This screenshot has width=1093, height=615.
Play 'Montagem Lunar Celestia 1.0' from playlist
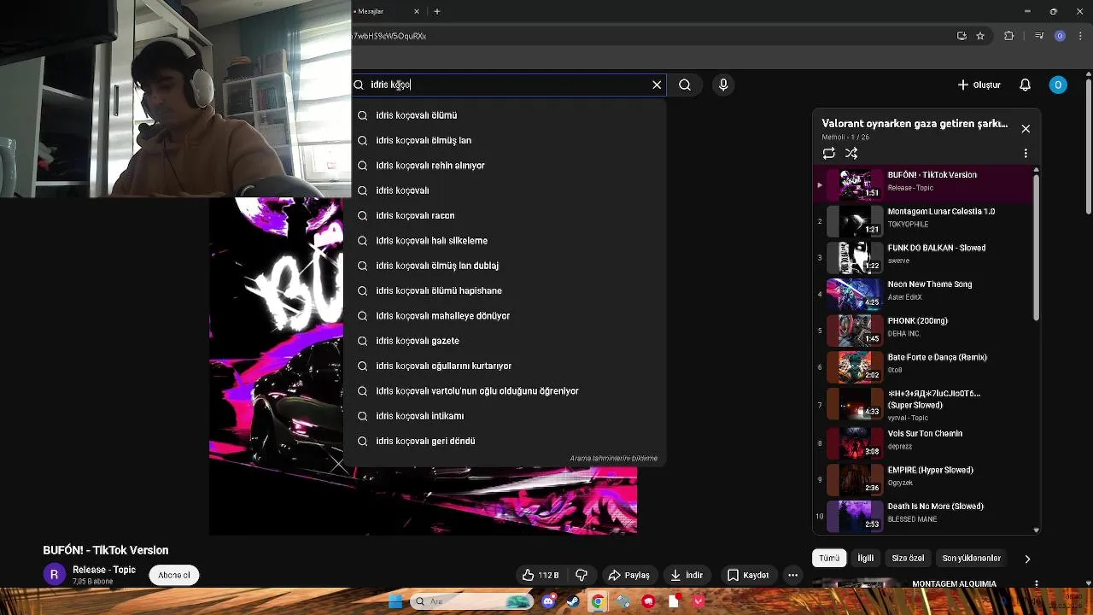point(922,220)
